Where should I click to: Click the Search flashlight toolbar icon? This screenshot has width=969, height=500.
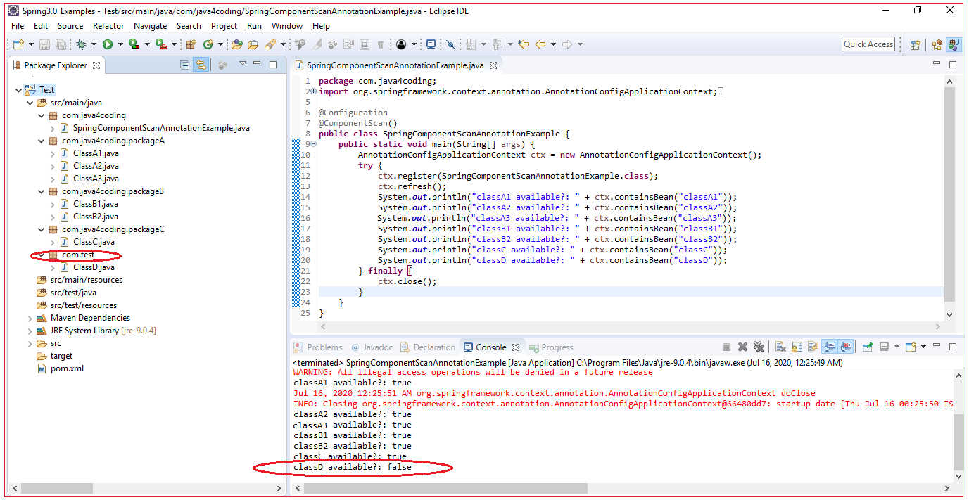tap(270, 44)
